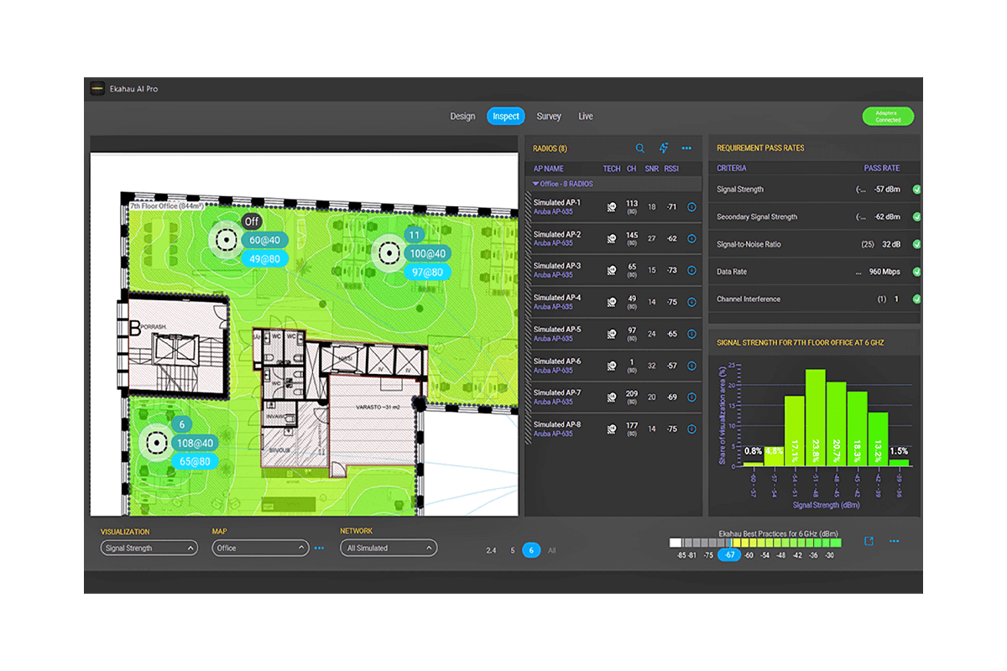
Task: Click the info icon for Simulated AP-1
Action: coord(691,206)
